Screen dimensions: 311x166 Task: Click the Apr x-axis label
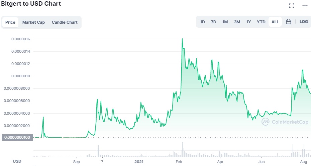click(x=220, y=162)
